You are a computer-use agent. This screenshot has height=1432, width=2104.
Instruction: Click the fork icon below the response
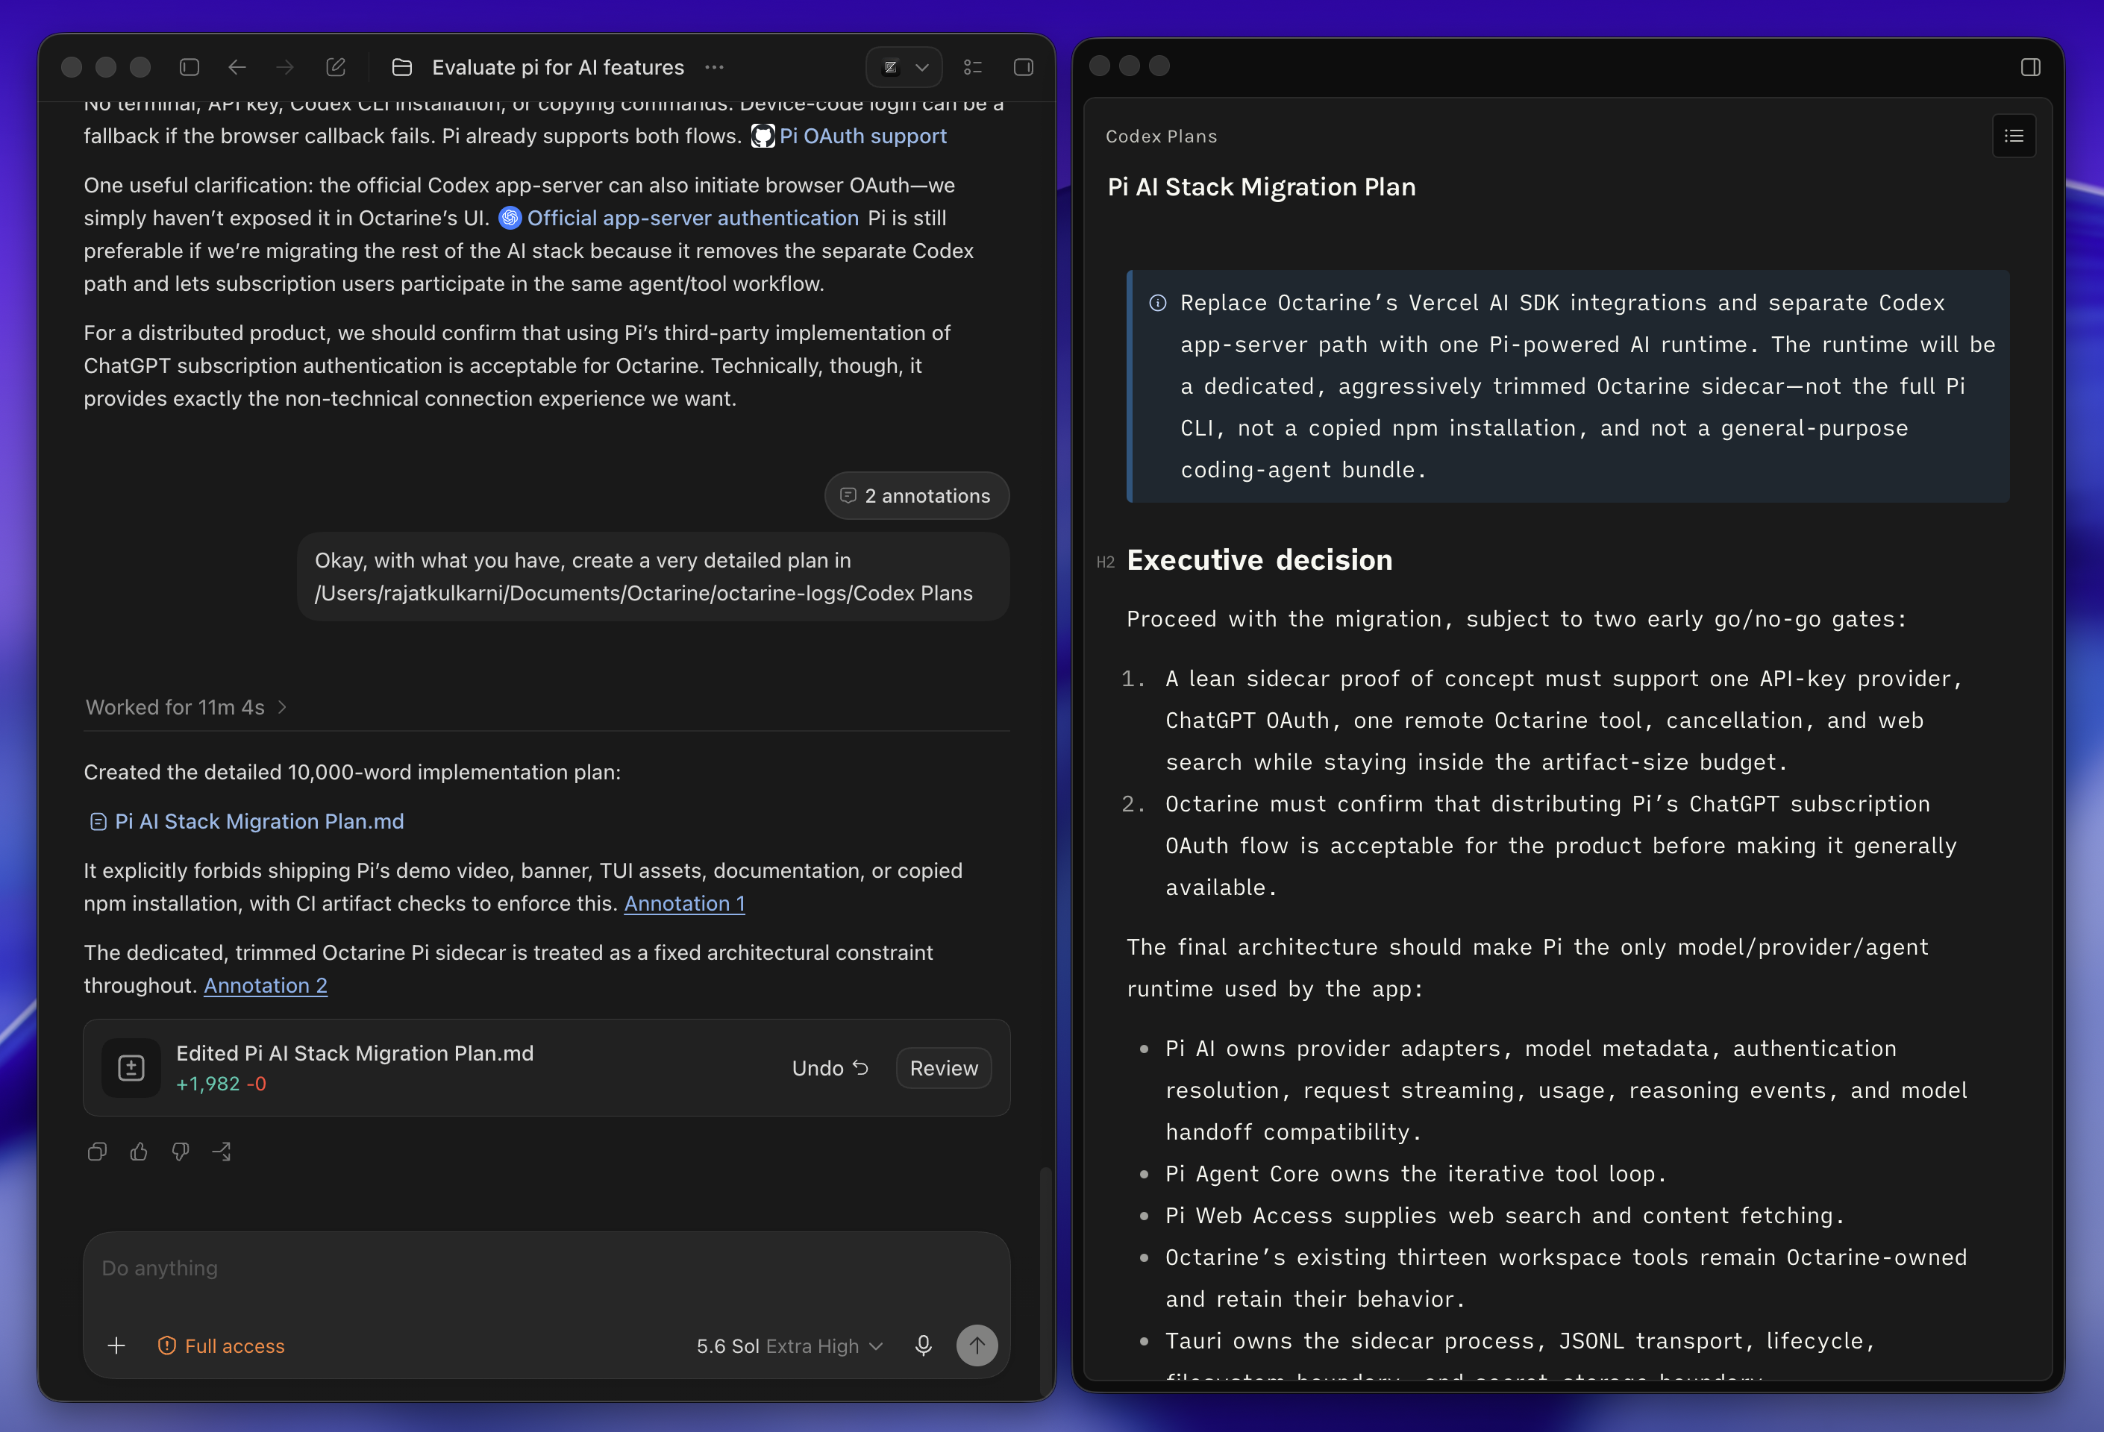coord(222,1152)
